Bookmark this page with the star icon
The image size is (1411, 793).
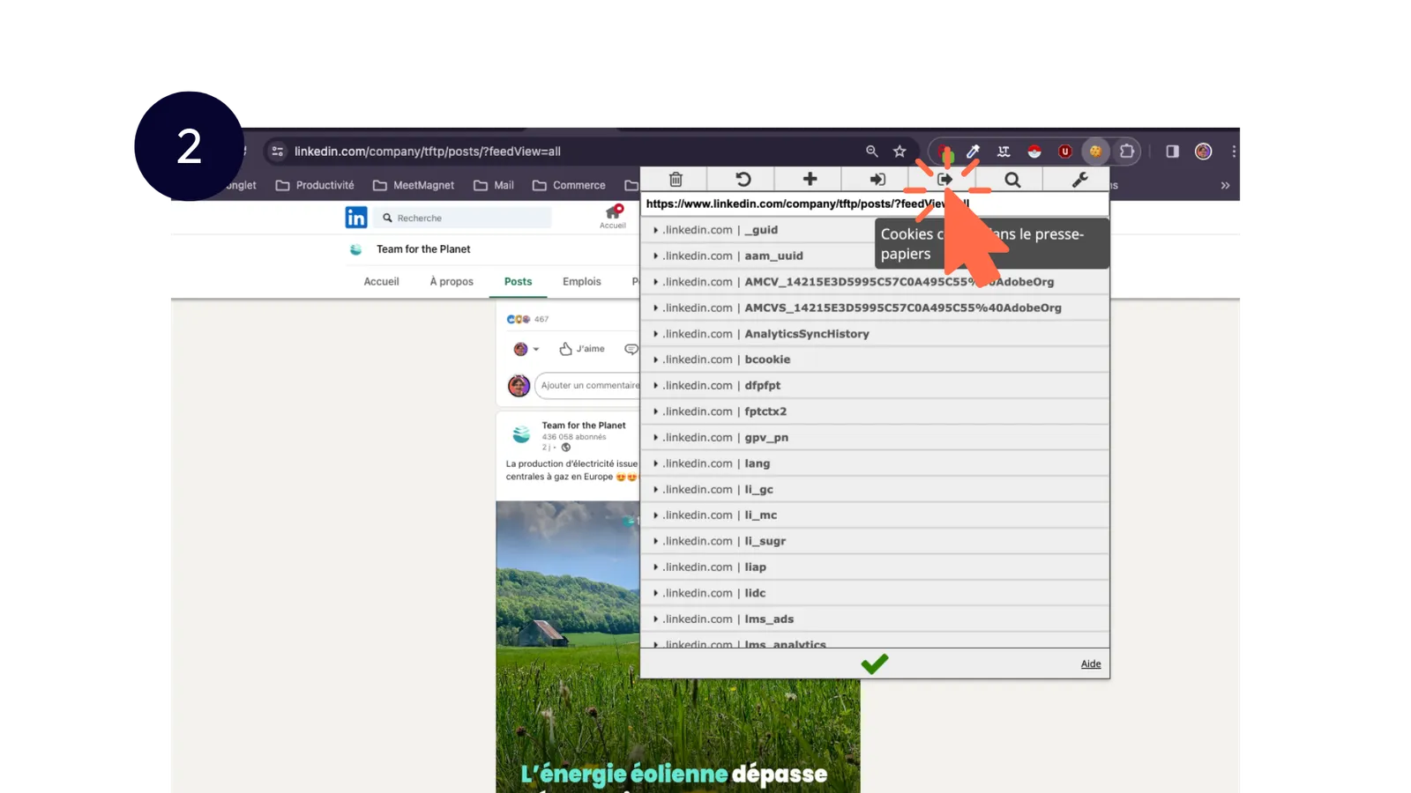click(900, 152)
